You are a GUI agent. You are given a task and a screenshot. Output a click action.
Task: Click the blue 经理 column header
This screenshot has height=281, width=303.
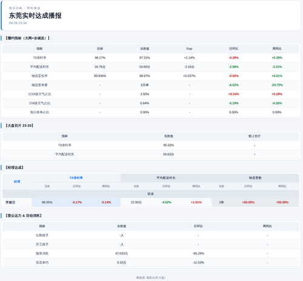(17, 182)
